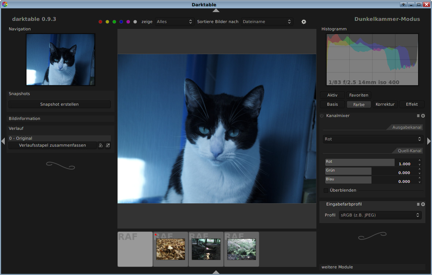Open the gear settings icon in top bar
The image size is (432, 275).
304,22
